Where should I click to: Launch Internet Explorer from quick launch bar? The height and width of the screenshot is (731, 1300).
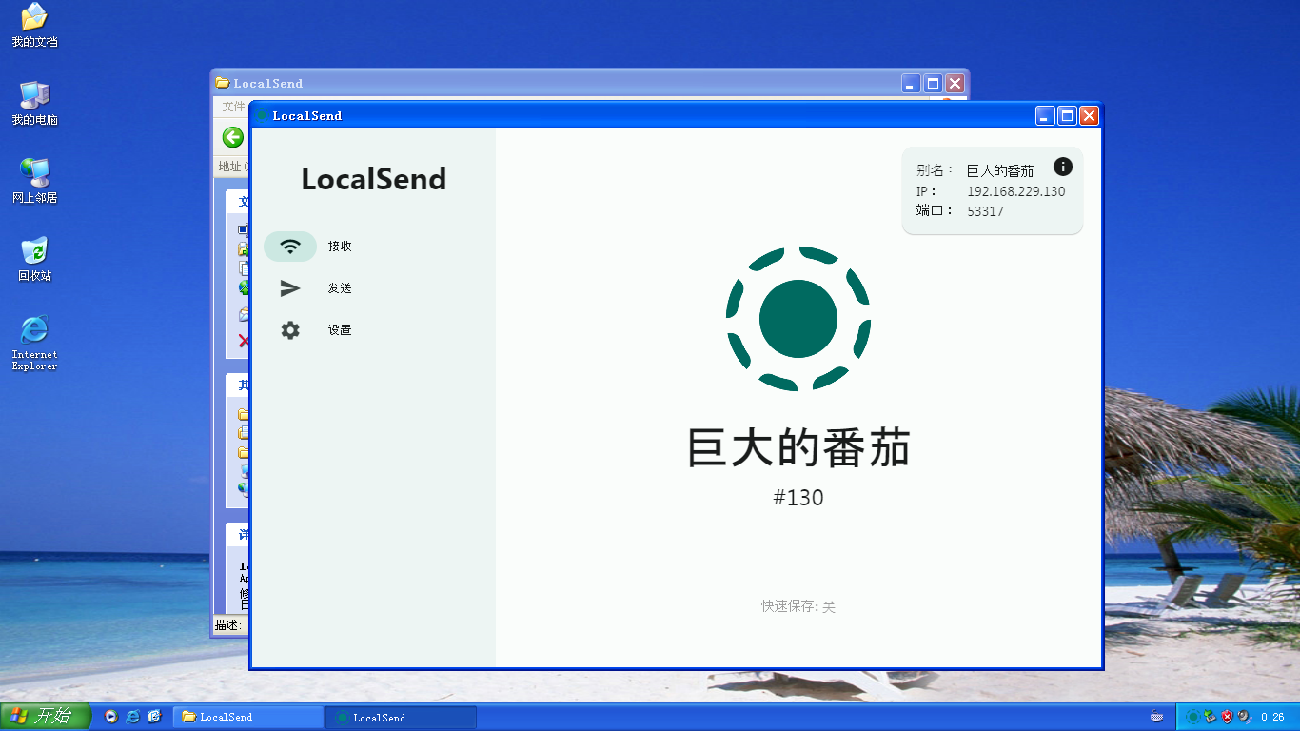(x=133, y=717)
